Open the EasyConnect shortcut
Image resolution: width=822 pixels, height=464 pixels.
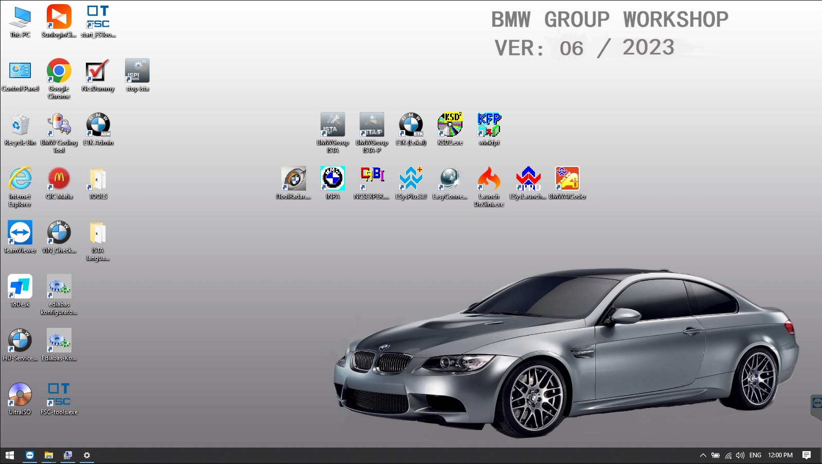450,183
